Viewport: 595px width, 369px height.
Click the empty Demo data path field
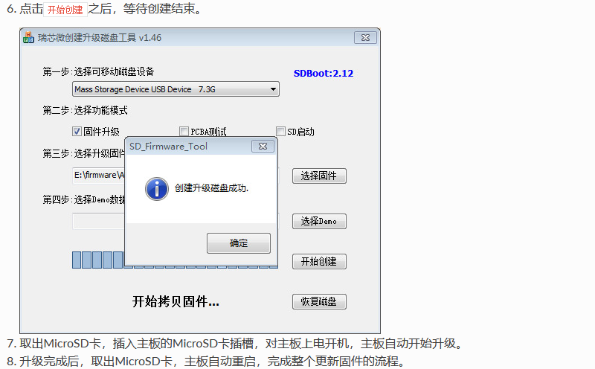[x=99, y=221]
